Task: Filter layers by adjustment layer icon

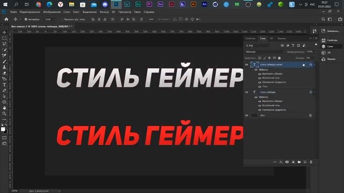Action: (x=288, y=46)
